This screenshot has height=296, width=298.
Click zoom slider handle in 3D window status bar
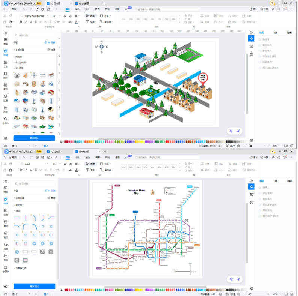click(251, 146)
